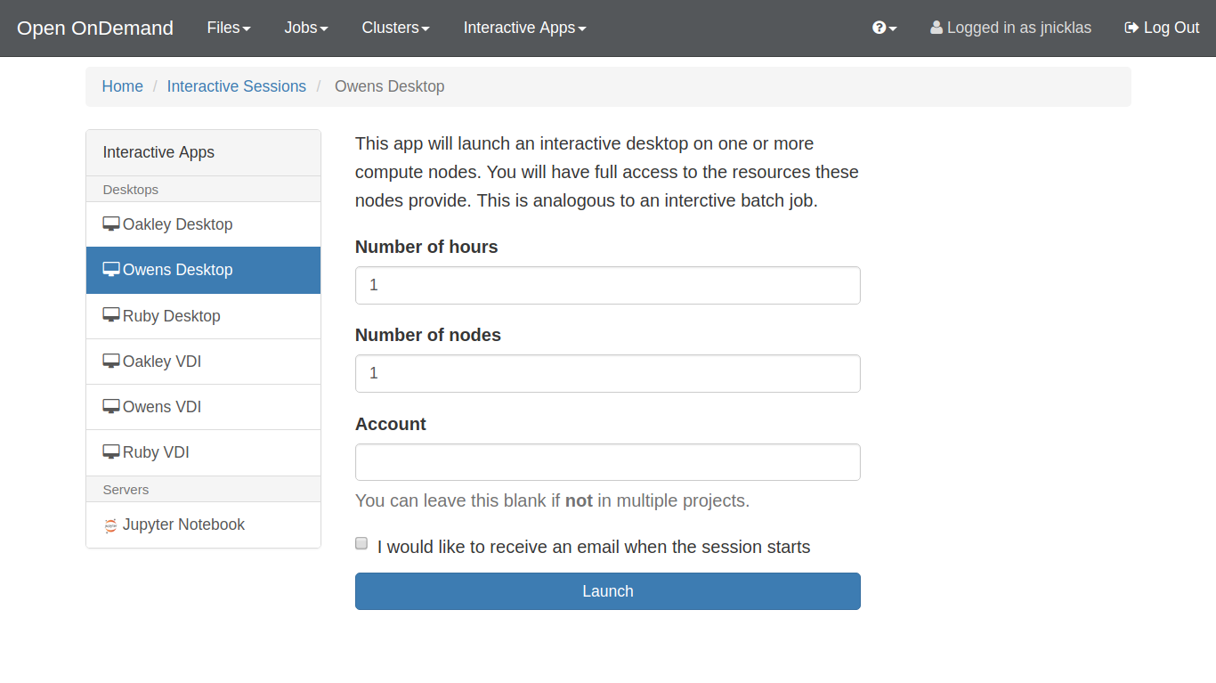The height and width of the screenshot is (683, 1216).
Task: Choose Owens VDI from sidebar
Action: [x=203, y=407]
